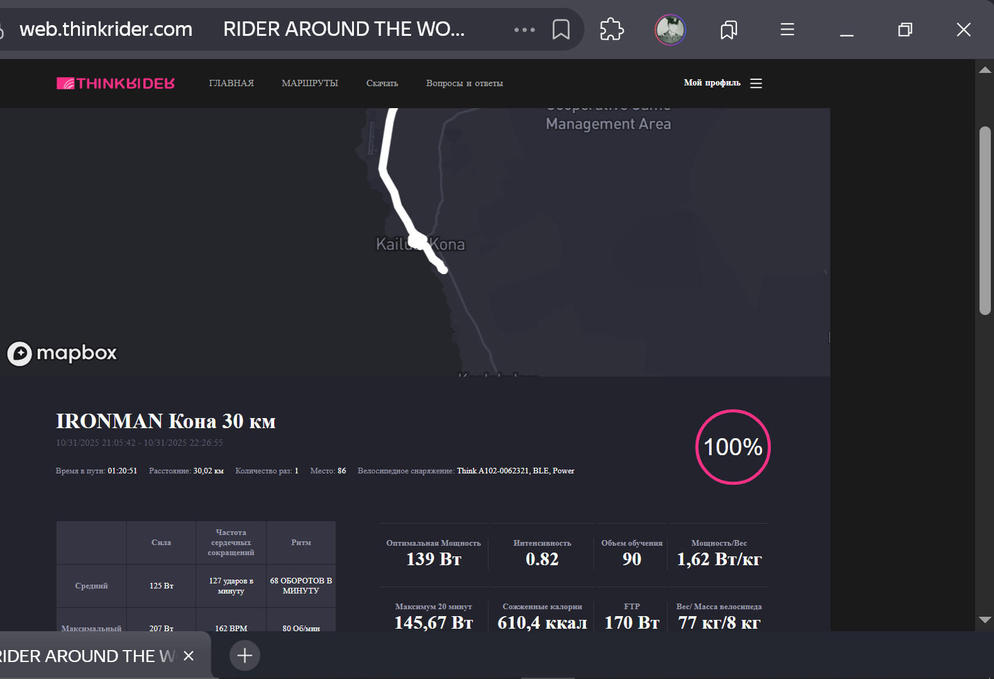Viewport: 994px width, 679px height.
Task: Click the 1,62 Вт/кг value
Action: click(719, 559)
